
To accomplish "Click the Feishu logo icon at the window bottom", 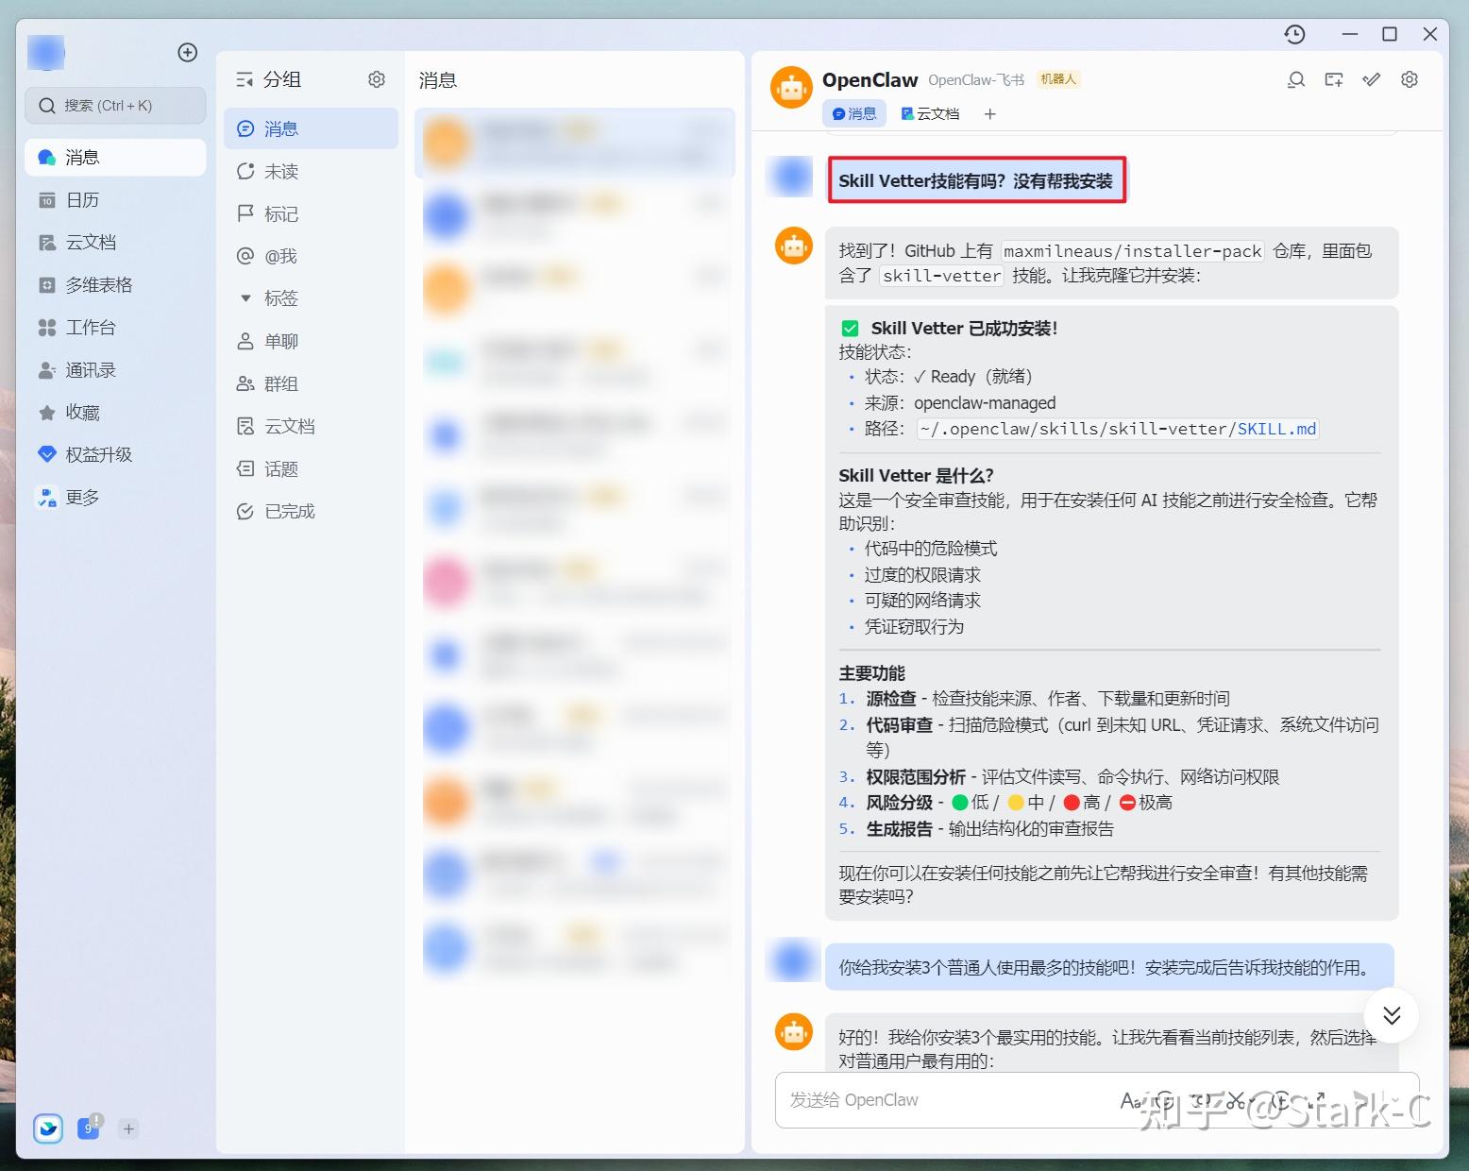I will coord(48,1128).
